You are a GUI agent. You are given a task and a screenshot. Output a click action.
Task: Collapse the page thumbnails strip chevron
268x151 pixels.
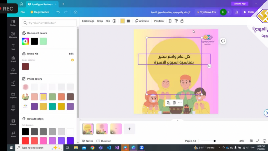coord(177,120)
